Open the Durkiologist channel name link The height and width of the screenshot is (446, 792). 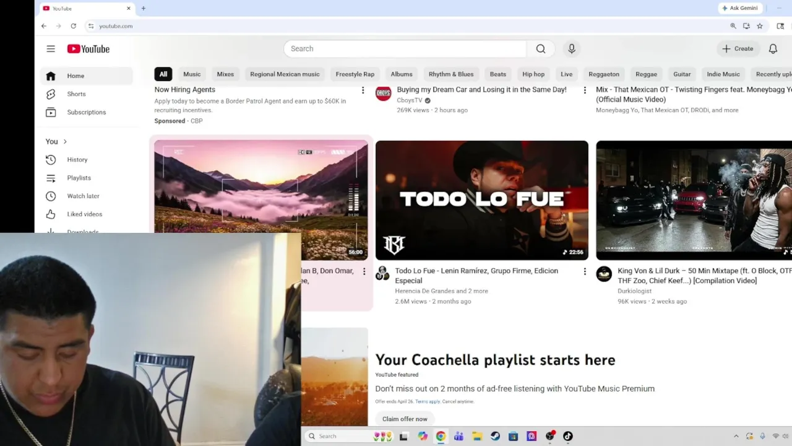(x=634, y=291)
